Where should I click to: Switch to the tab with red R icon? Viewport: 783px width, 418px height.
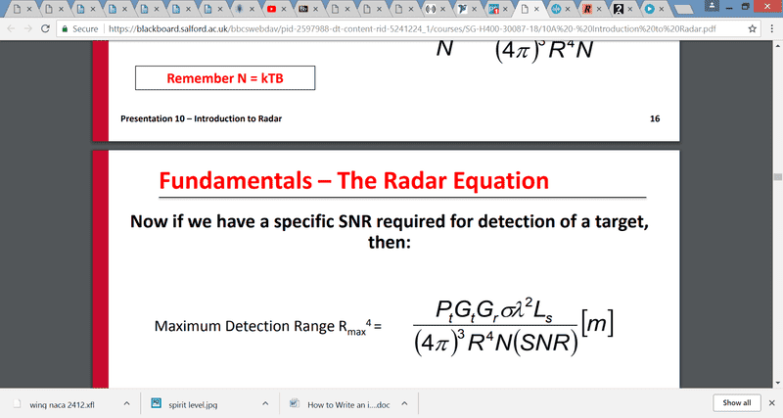(587, 9)
